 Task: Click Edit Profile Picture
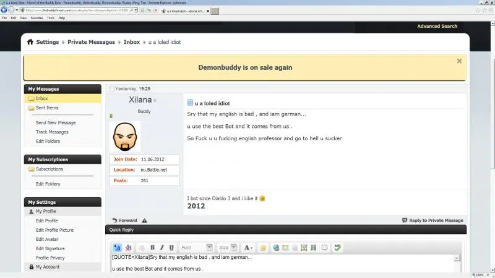(x=54, y=230)
